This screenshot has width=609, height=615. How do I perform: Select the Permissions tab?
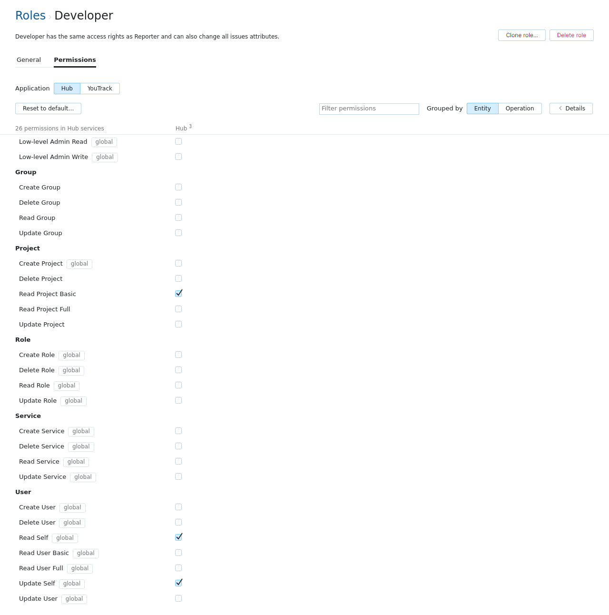(x=75, y=60)
